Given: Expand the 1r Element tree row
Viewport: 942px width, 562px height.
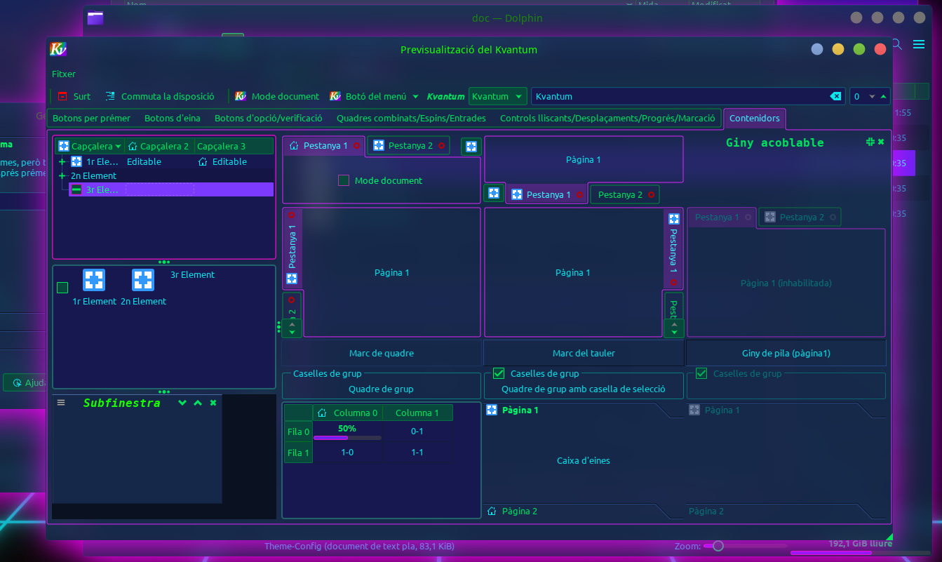Looking at the screenshot, I should tap(62, 161).
